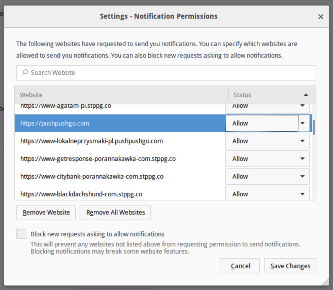333x290 pixels.
Task: Click the search magnifier icon
Action: [x=25, y=73]
